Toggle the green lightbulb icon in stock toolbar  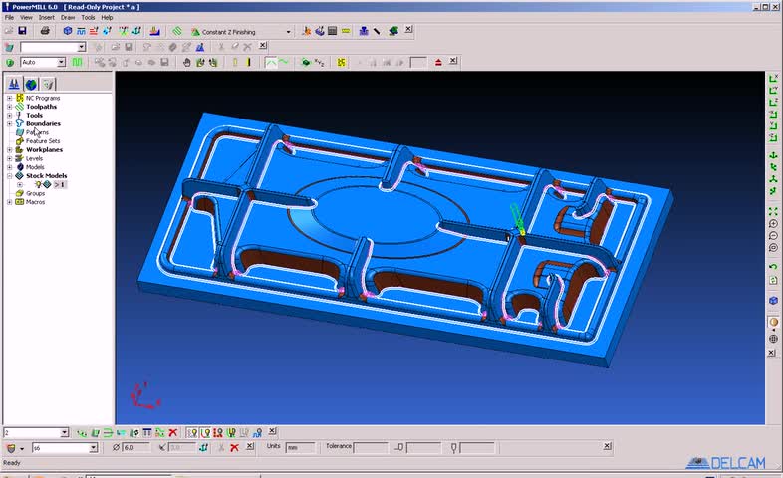pyautogui.click(x=231, y=432)
